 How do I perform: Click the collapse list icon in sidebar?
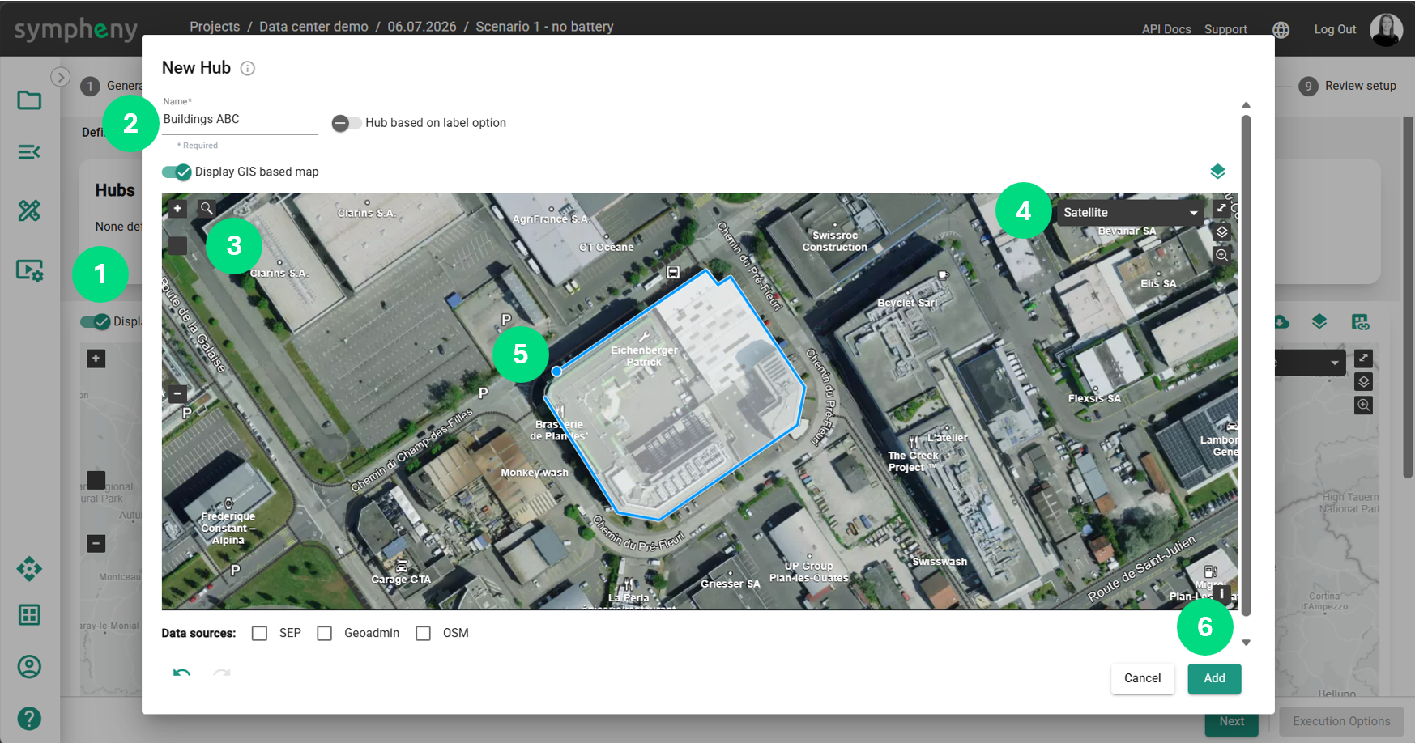[29, 152]
